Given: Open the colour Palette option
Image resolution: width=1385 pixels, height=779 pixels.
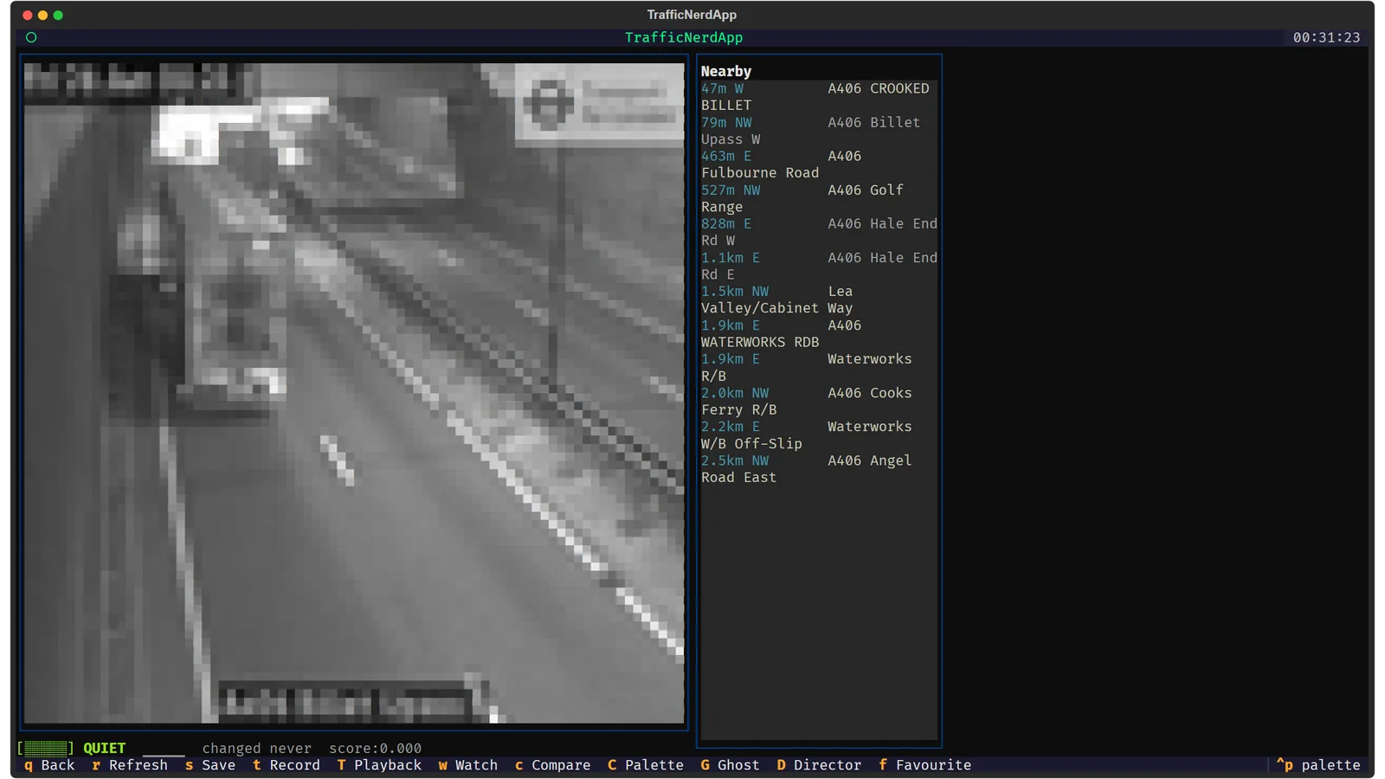Looking at the screenshot, I should (646, 765).
